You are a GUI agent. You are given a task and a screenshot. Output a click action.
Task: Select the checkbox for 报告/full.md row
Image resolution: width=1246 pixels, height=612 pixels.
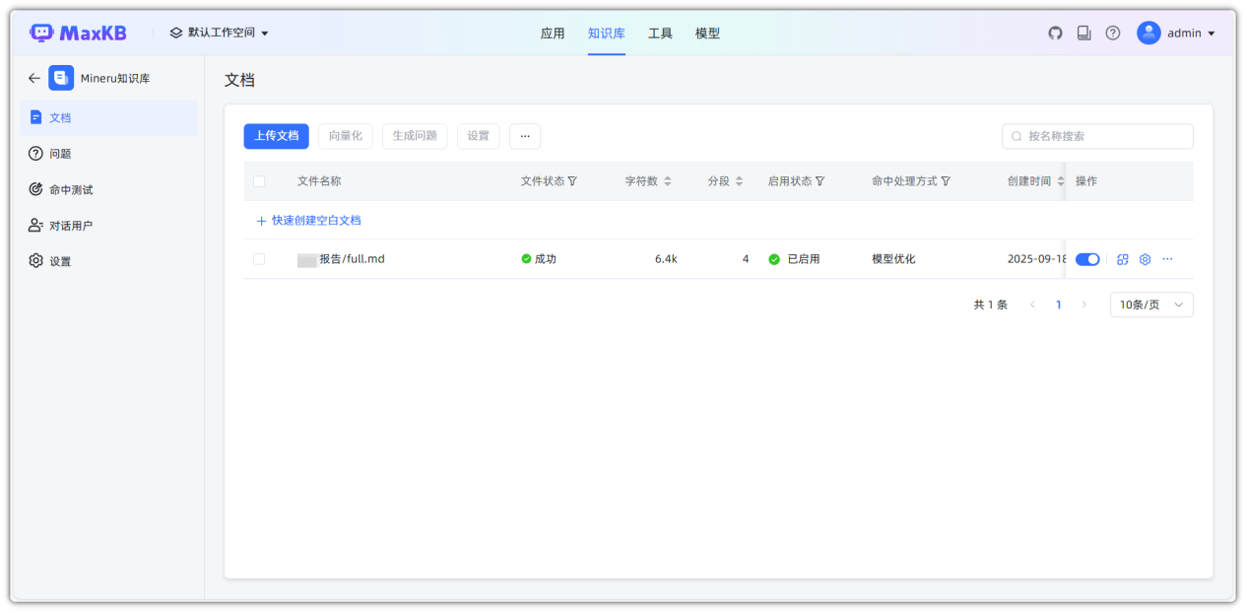coord(259,259)
